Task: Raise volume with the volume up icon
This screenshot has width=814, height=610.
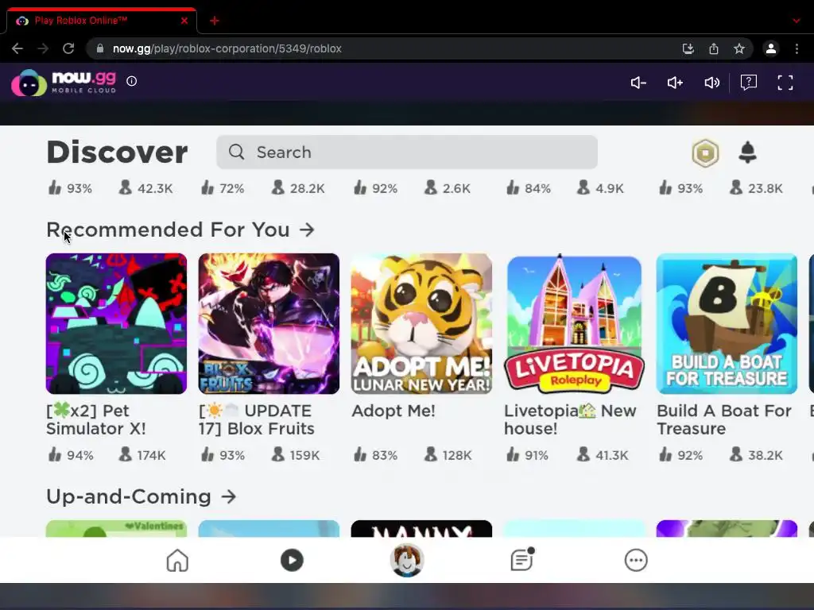Action: click(675, 83)
